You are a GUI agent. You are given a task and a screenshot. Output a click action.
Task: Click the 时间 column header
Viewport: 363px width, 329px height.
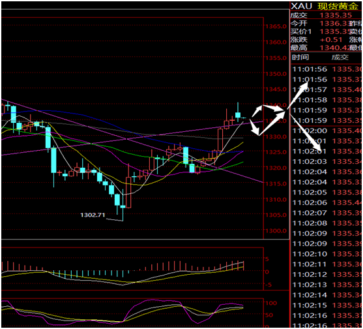pyautogui.click(x=300, y=57)
